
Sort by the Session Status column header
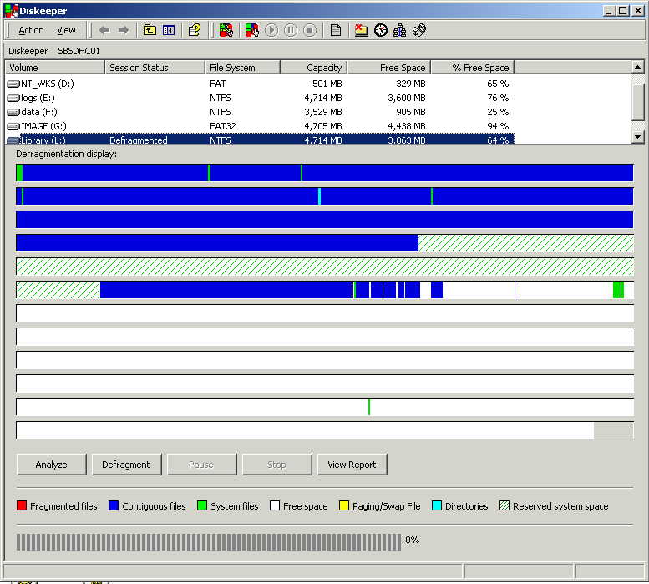point(155,68)
